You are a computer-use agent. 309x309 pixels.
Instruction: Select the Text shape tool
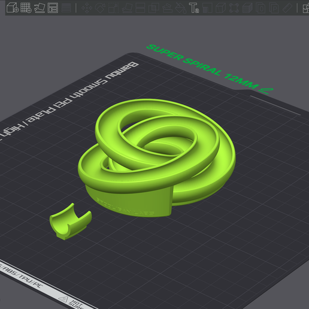click(x=194, y=8)
